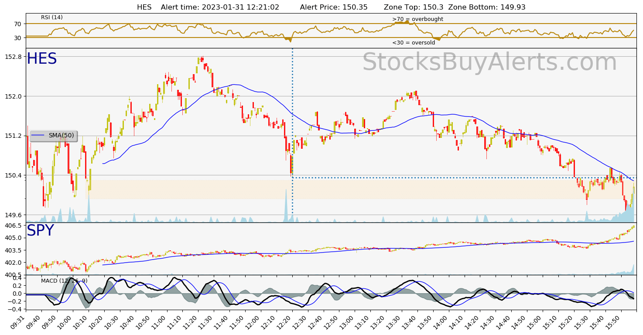Image resolution: width=643 pixels, height=335 pixels.
Task: Click the horizontal dotted alert price line
Action: tap(464, 178)
